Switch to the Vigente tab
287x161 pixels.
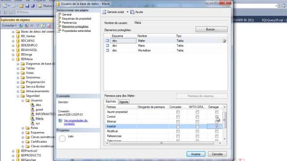[x=124, y=102]
